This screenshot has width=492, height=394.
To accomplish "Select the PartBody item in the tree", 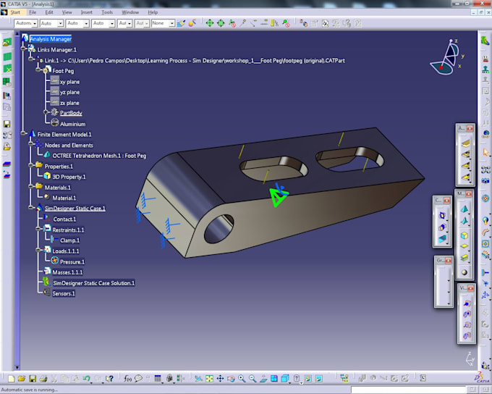I will click(71, 113).
